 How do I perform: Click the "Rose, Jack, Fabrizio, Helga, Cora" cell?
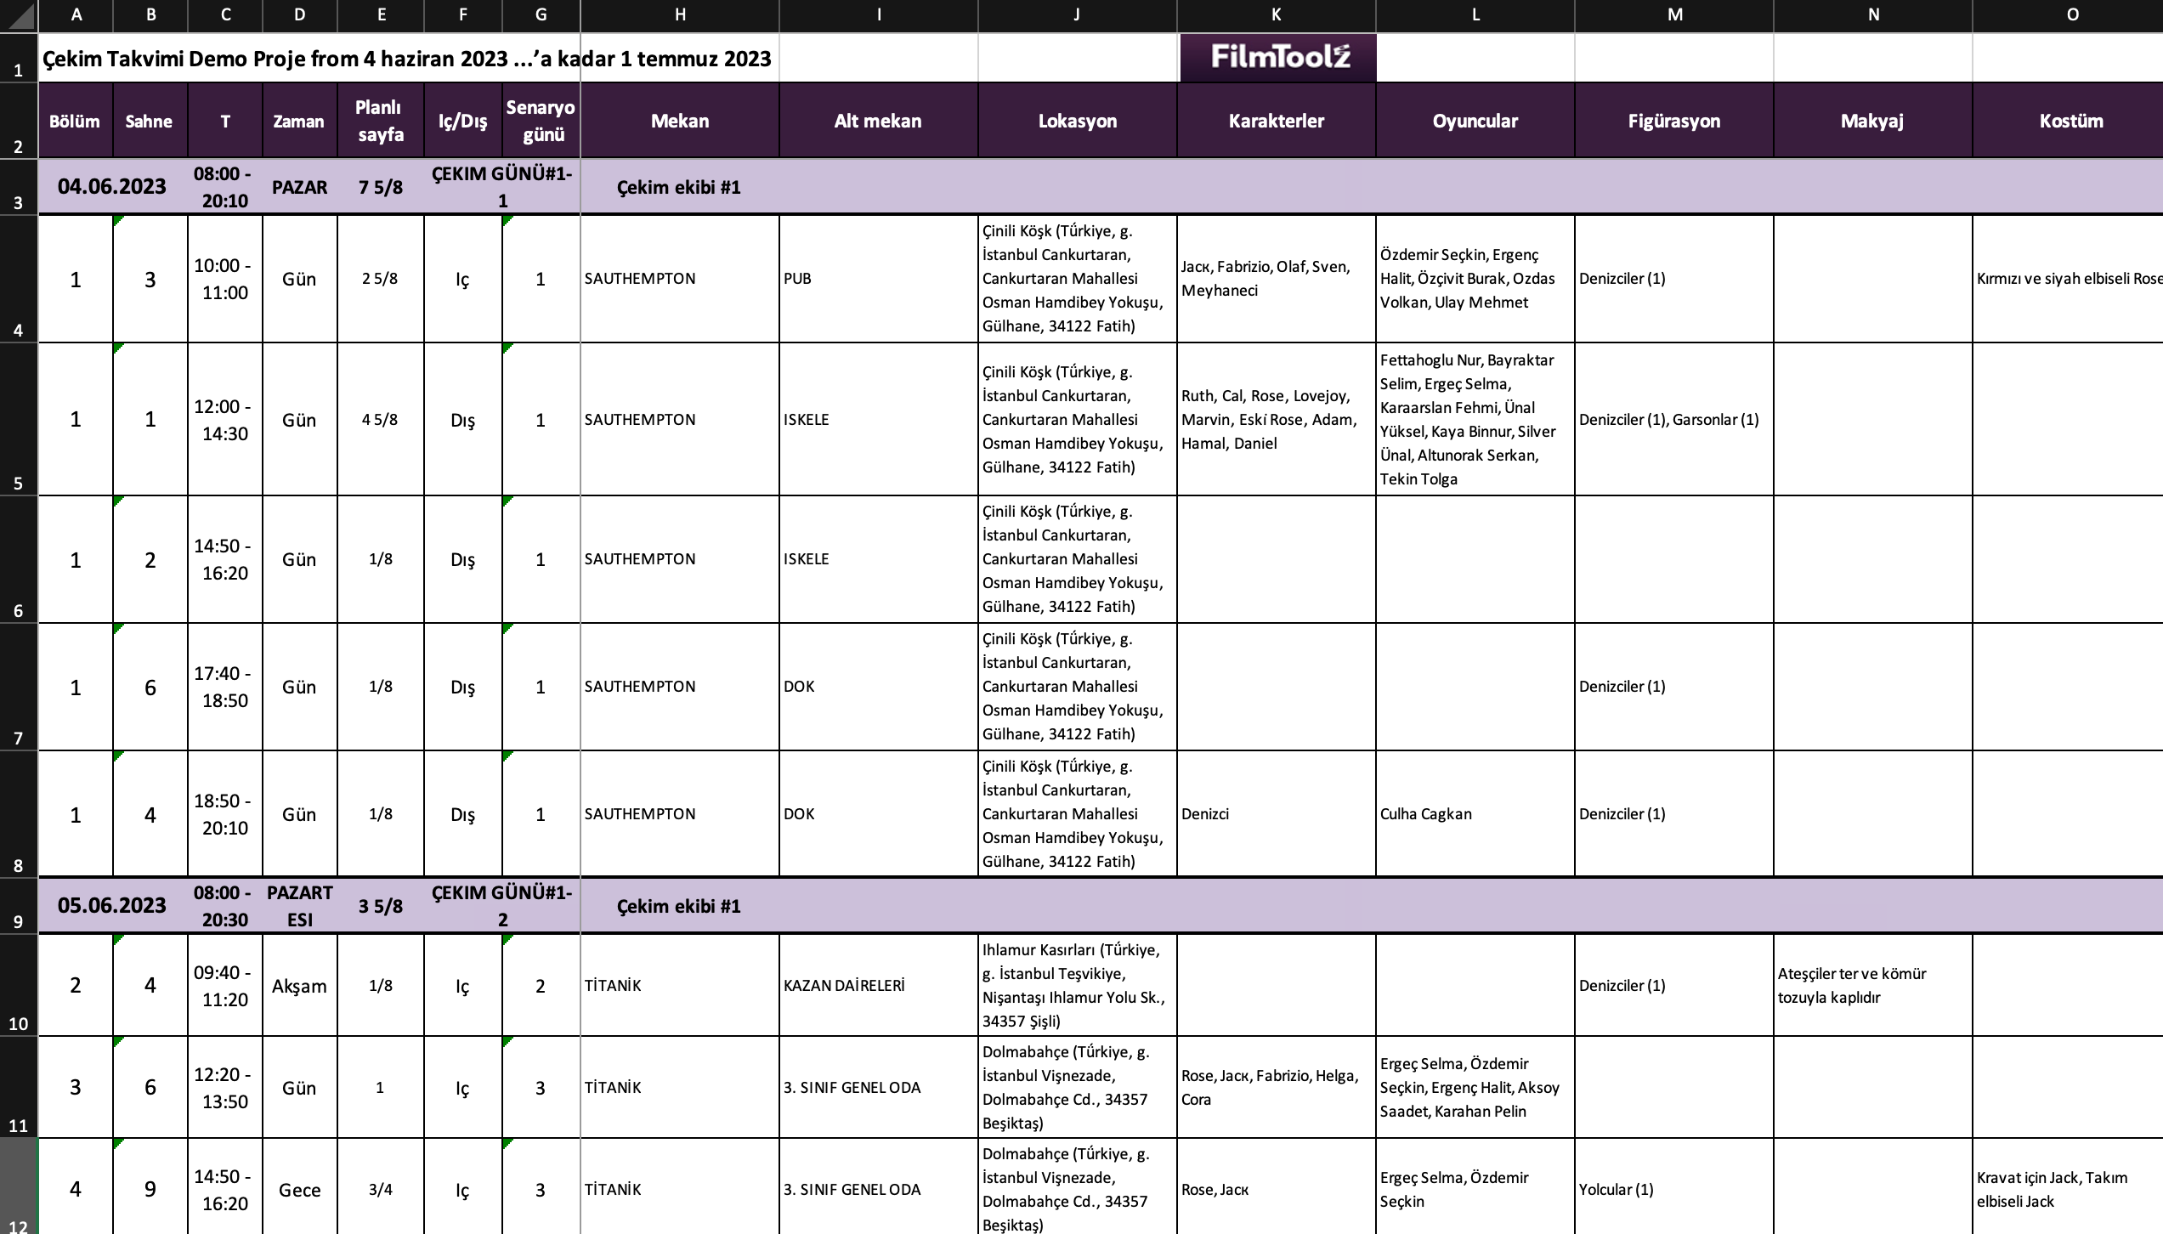[1277, 1088]
